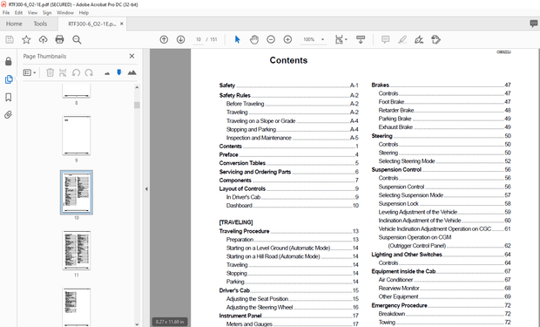
Task: Collapse the navigation pane arrow
Action: click(x=146, y=188)
